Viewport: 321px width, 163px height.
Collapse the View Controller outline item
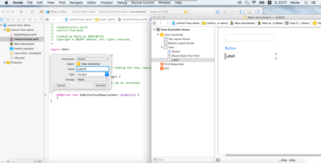tap(158, 35)
